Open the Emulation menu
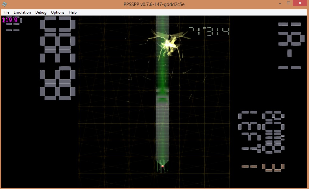The width and height of the screenshot is (309, 189). [22, 12]
